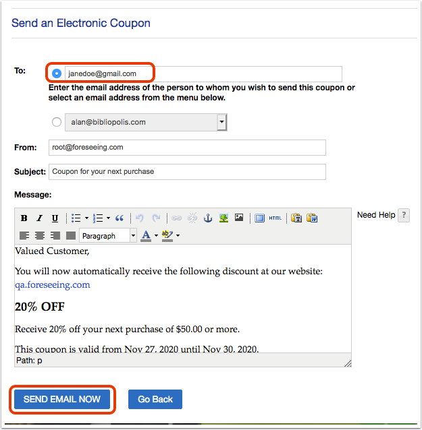The width and height of the screenshot is (422, 430).
Task: Toggle bold formatting in message editor
Action: (24, 218)
